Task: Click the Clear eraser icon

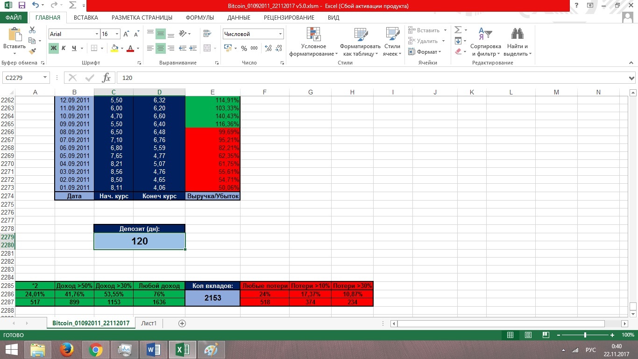Action: pos(458,52)
